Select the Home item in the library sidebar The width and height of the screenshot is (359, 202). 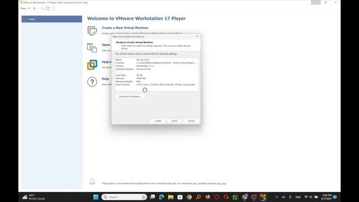coord(52,19)
